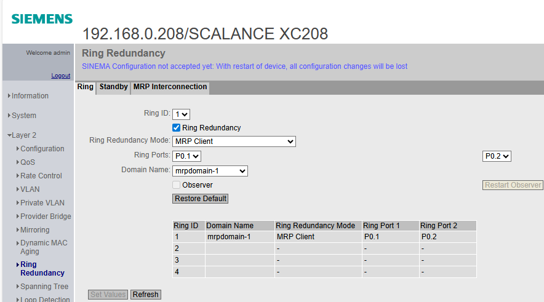Click the Logout link
This screenshot has width=544, height=302.
pyautogui.click(x=60, y=76)
